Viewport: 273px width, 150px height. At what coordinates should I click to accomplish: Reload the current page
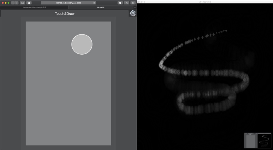94,3
